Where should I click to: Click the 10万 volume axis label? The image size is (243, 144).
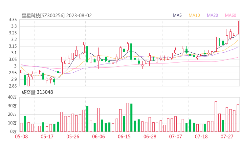pos(12,123)
